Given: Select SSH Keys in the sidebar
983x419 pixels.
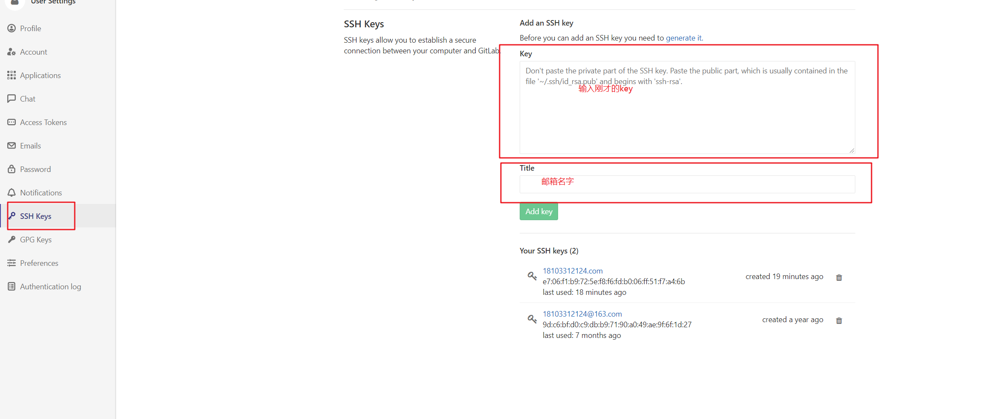Looking at the screenshot, I should coord(35,216).
